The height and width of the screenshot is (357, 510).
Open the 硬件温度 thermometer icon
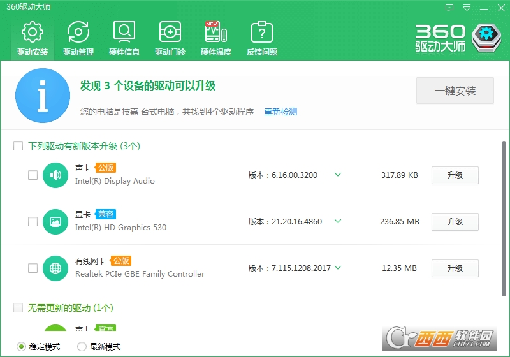tap(216, 32)
